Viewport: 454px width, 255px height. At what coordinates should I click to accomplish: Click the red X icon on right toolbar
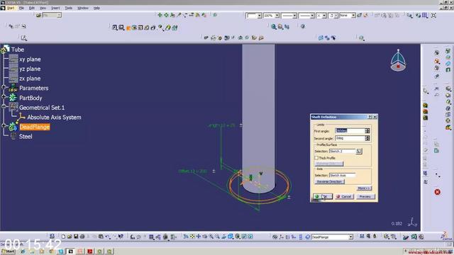(x=437, y=192)
